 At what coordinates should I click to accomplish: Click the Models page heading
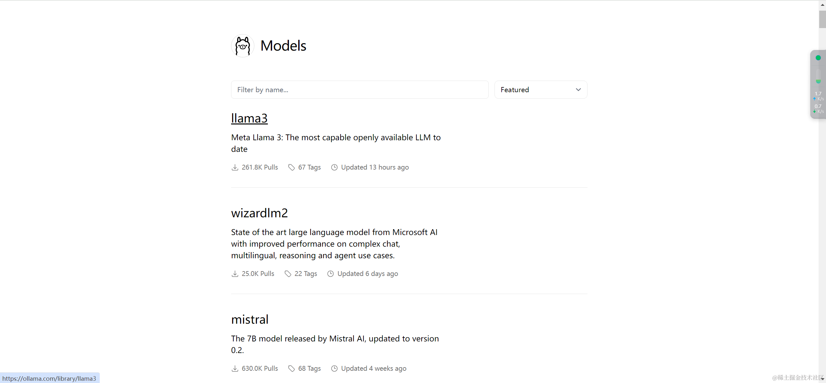(x=283, y=46)
